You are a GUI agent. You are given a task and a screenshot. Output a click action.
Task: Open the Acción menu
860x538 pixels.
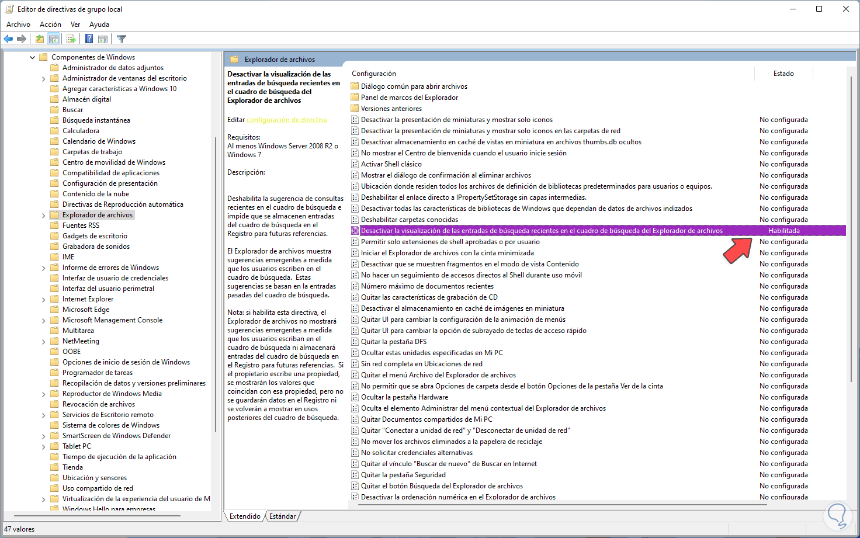(50, 25)
